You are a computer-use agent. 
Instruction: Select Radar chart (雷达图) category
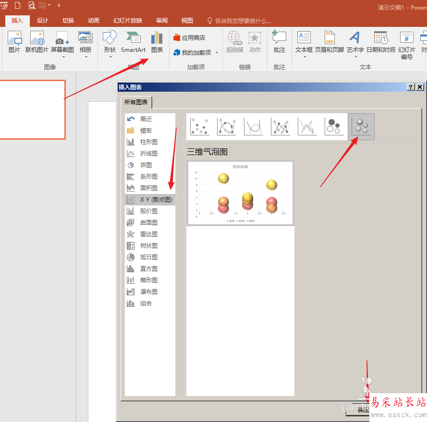coord(150,234)
